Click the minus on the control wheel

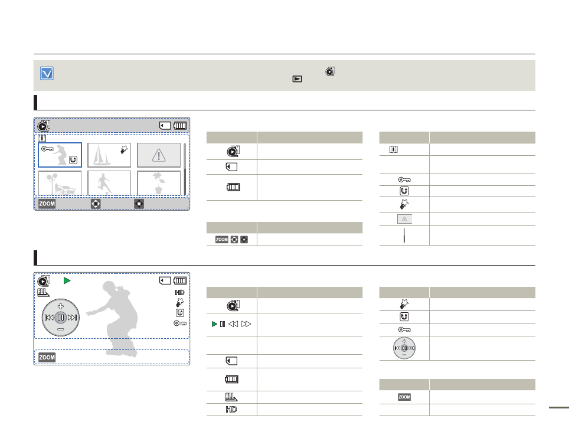tap(60, 329)
